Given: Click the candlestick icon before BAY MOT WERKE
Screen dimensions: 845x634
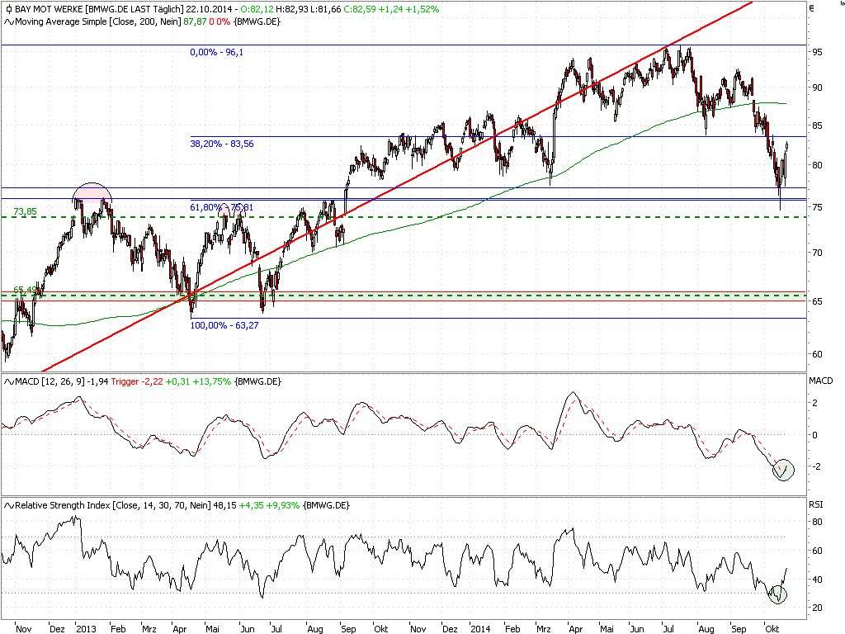Looking at the screenshot, I should (8, 9).
